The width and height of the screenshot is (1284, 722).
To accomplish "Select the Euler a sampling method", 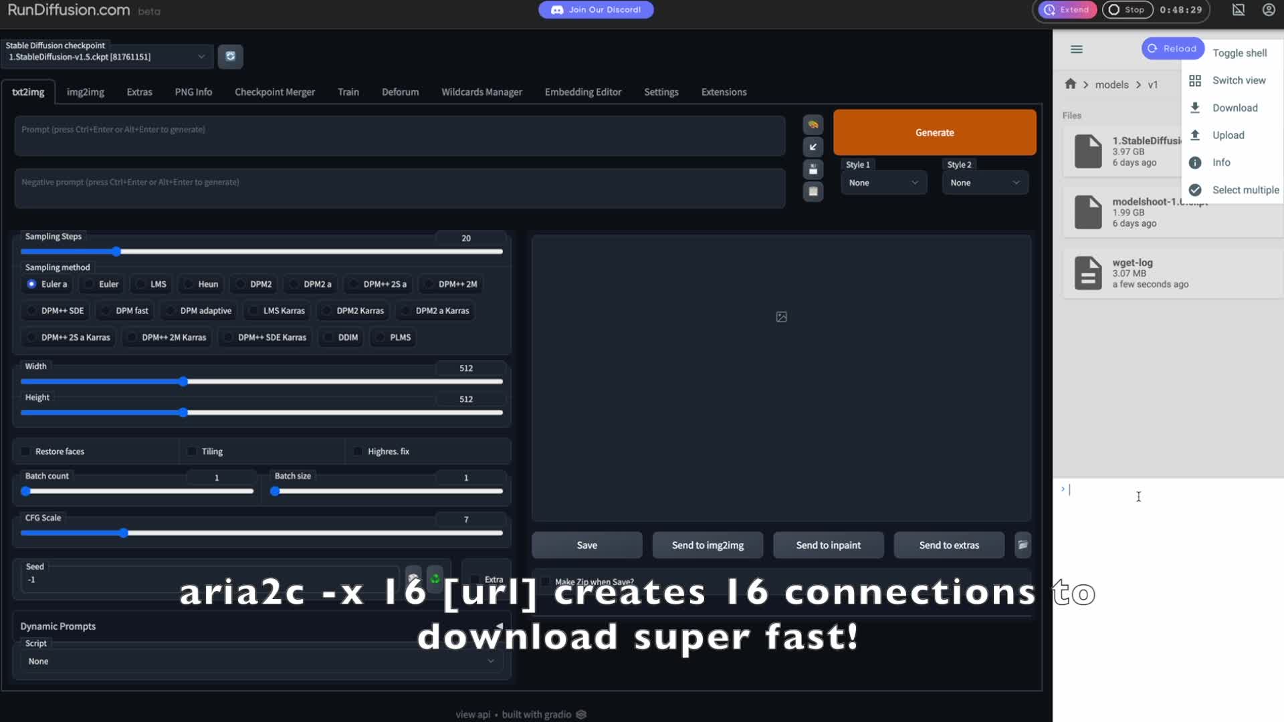I will point(47,284).
